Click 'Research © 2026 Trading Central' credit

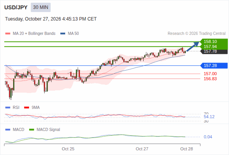pos(196,34)
